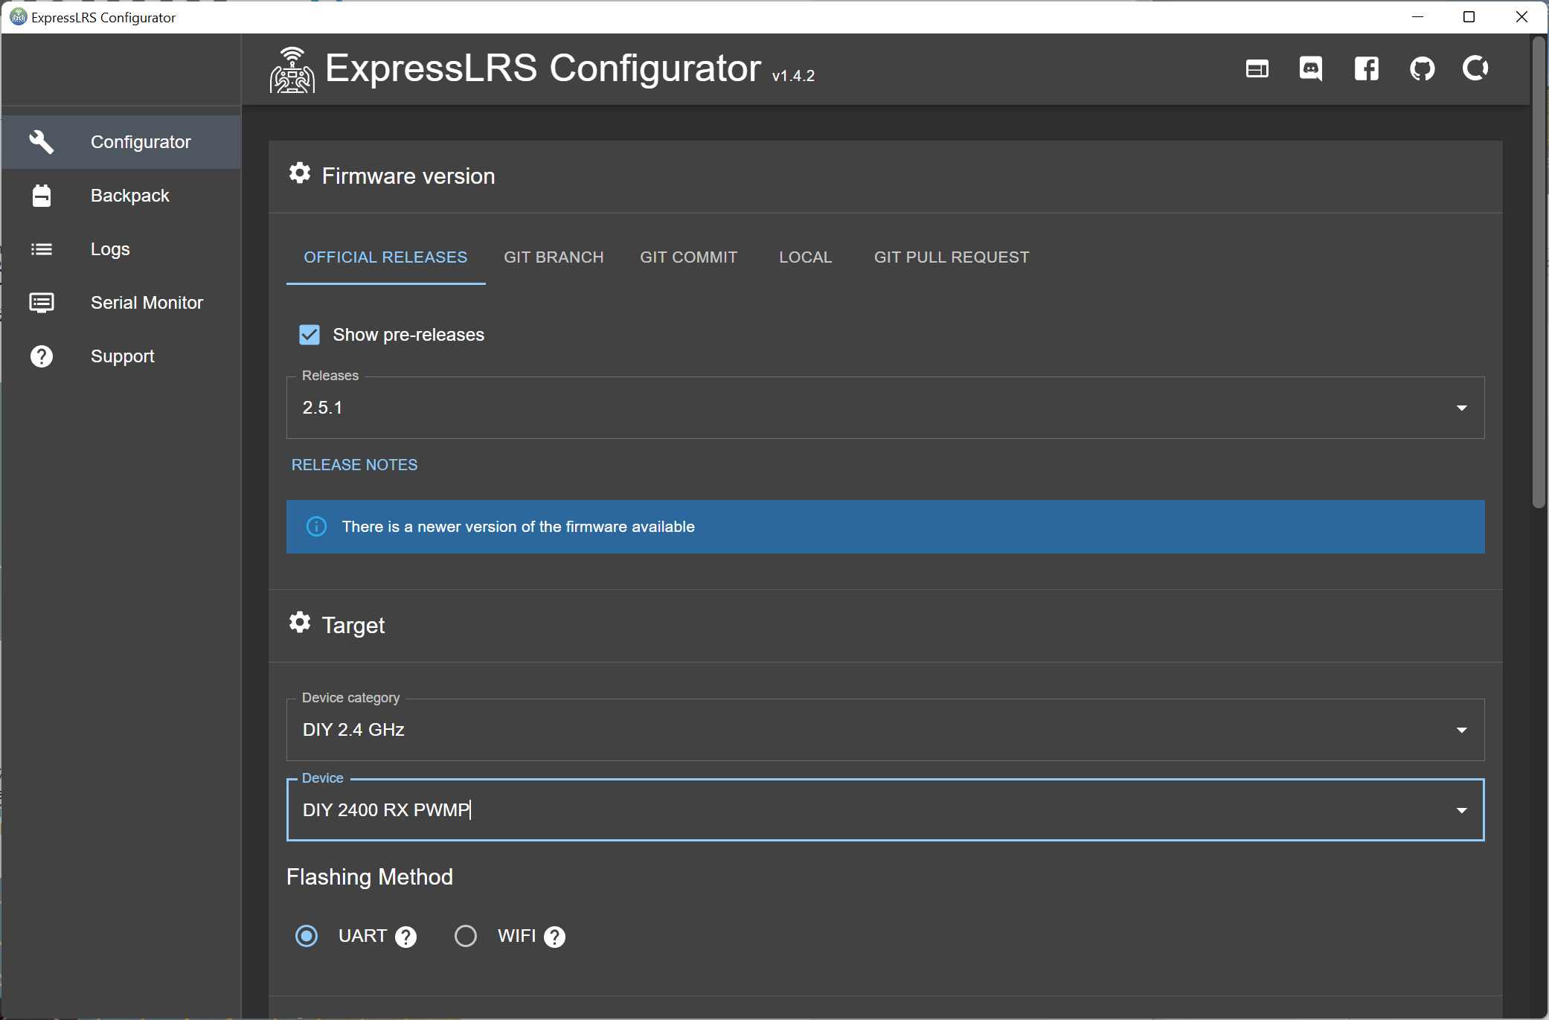Select the UART flashing method
1549x1020 pixels.
coord(307,936)
